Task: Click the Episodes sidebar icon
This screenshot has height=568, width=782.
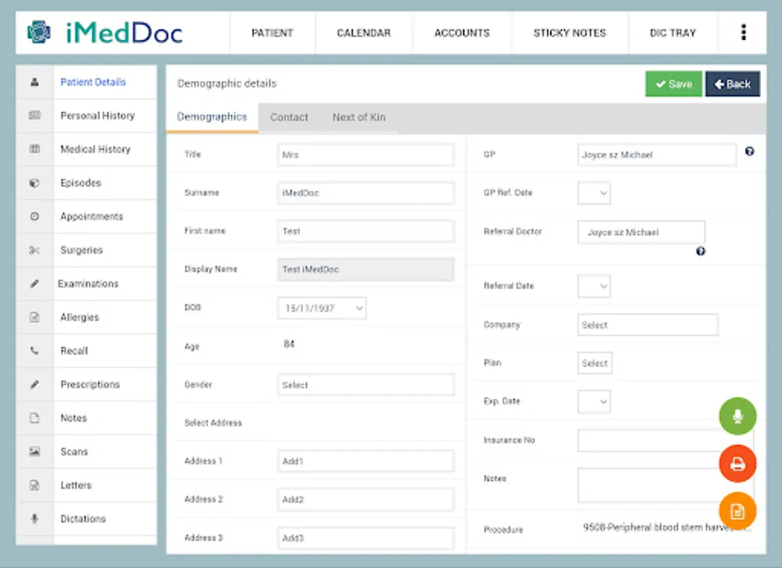Action: [x=35, y=183]
